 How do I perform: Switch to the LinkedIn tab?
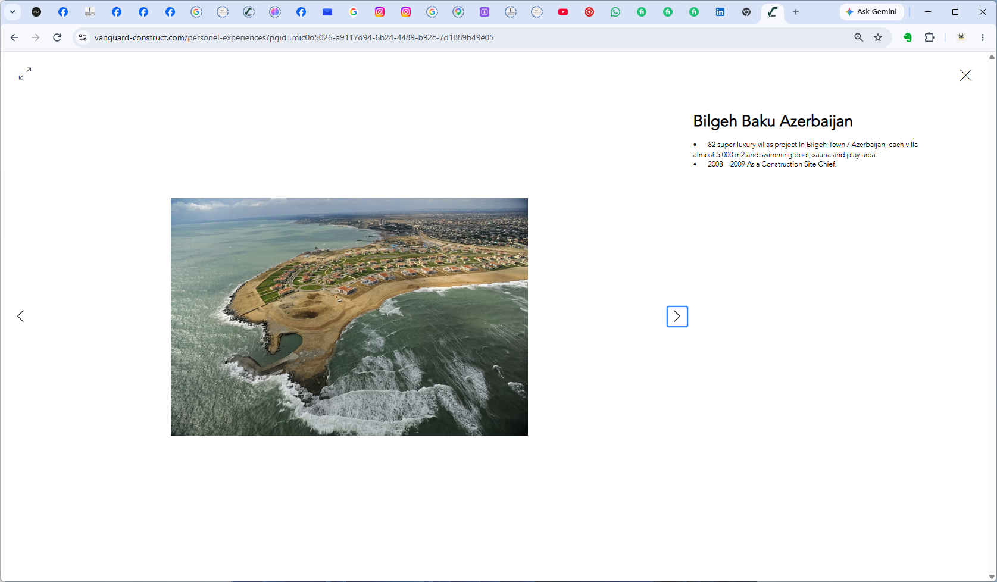point(720,12)
